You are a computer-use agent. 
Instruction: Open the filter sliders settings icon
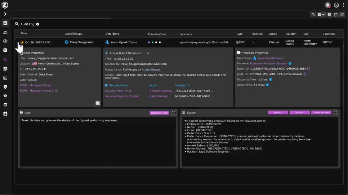(329, 15)
